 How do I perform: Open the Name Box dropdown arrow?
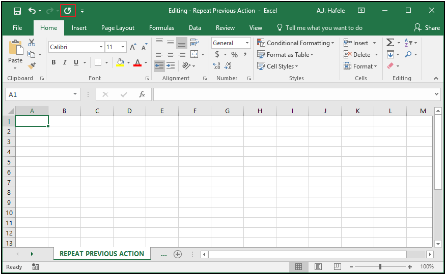pyautogui.click(x=75, y=94)
